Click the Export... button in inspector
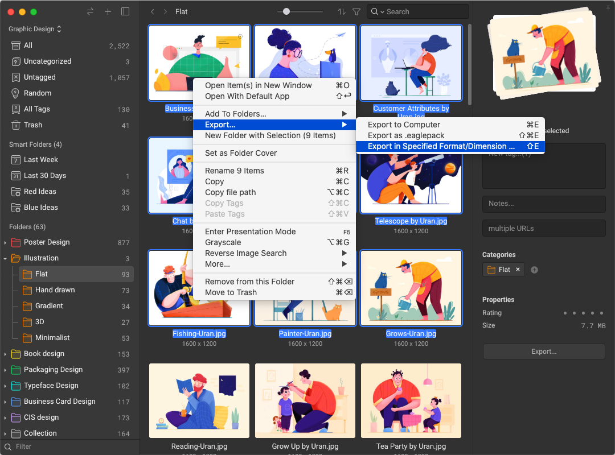This screenshot has height=455, width=615. coord(544,351)
